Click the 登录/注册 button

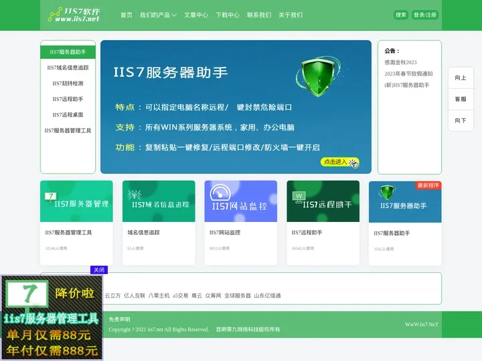[x=425, y=15]
